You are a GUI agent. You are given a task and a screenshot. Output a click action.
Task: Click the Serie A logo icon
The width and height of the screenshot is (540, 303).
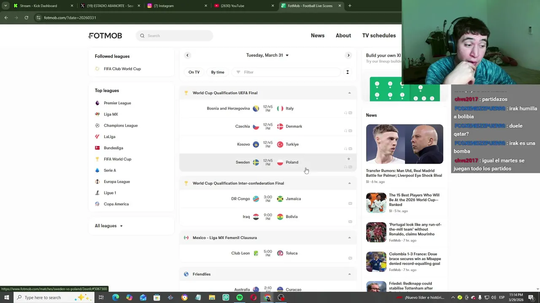[x=97, y=170]
